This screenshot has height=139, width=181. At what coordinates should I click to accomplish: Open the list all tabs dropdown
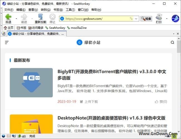pos(173,34)
